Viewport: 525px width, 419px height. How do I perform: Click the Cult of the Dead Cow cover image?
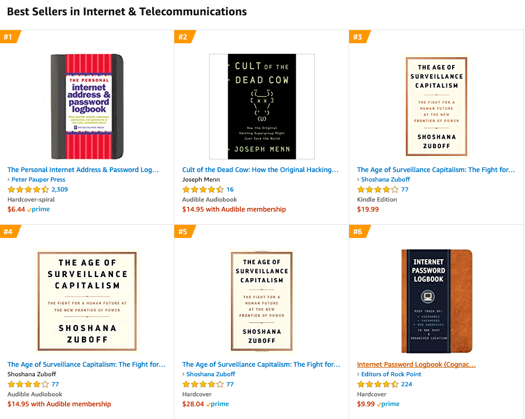coord(261,106)
